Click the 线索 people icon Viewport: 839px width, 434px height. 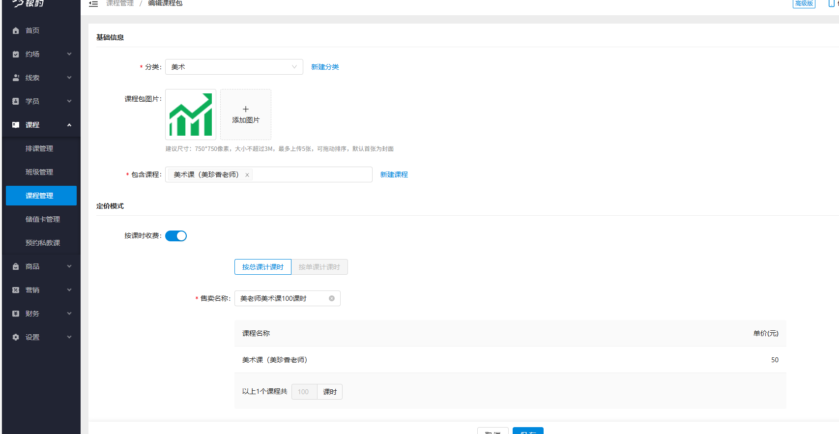(x=16, y=78)
